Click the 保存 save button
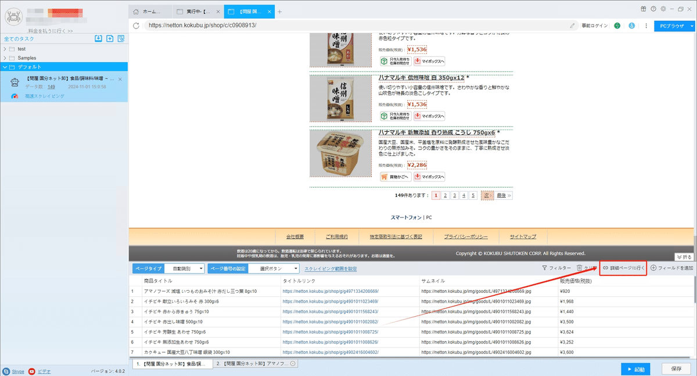Viewport: 697px width, 376px height. coord(676,369)
